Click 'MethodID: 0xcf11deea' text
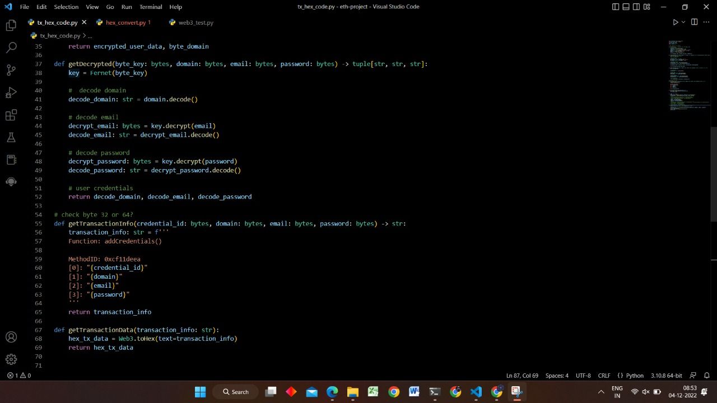Viewport: 717px width, 403px height. tap(104, 259)
